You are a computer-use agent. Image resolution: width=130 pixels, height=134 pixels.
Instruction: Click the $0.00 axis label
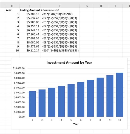22,117
